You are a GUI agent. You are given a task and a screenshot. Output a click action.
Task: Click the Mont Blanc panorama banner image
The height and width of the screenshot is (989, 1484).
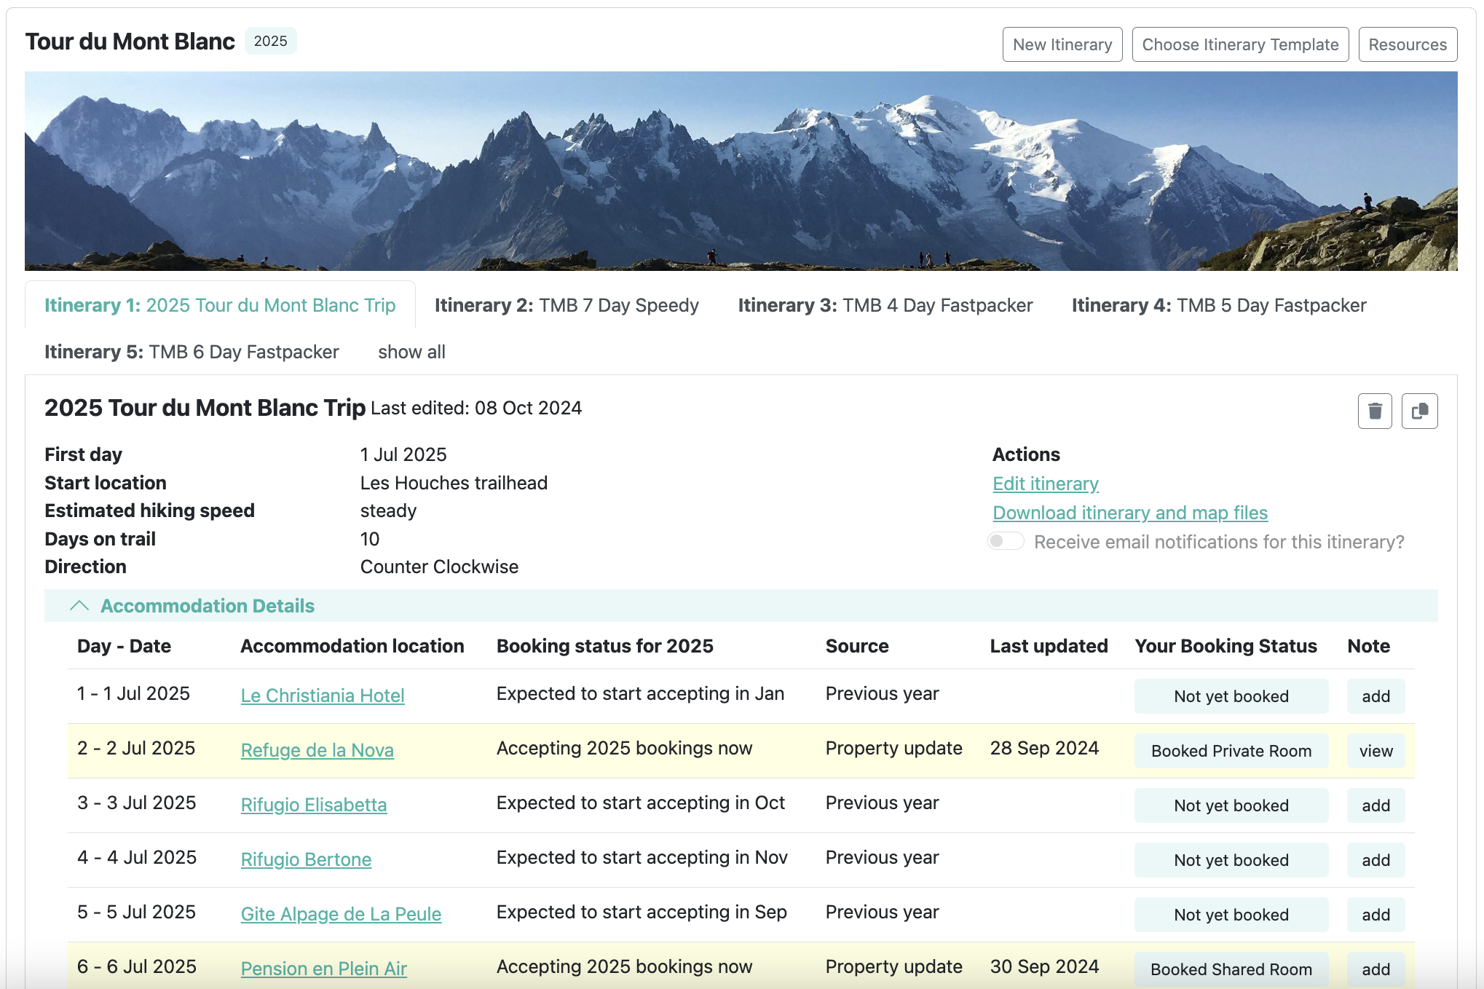coord(741,171)
